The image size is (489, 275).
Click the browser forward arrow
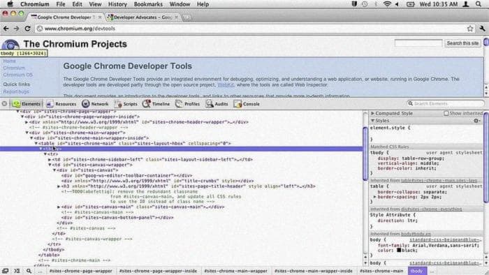click(16, 29)
